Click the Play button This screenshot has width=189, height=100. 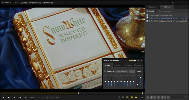[3, 97]
